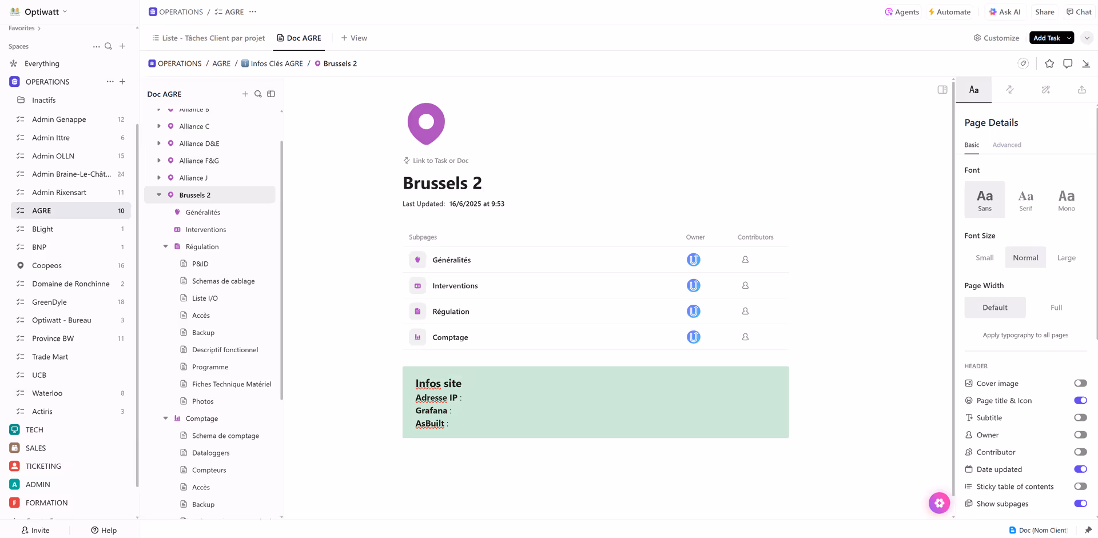Viewport: 1098px width, 538px height.
Task: Add a new page with the plus icon
Action: coord(245,94)
